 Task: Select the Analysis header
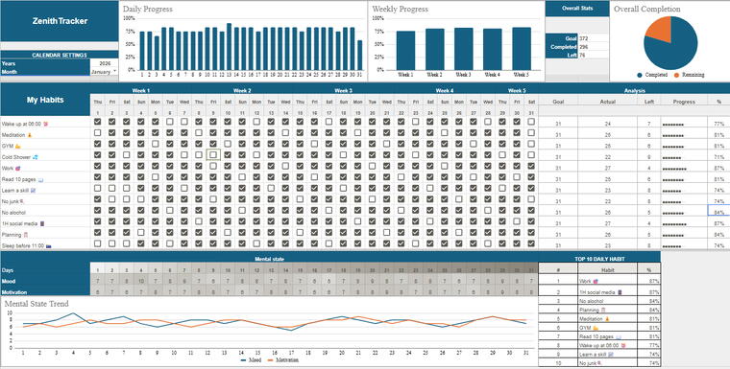(x=634, y=91)
